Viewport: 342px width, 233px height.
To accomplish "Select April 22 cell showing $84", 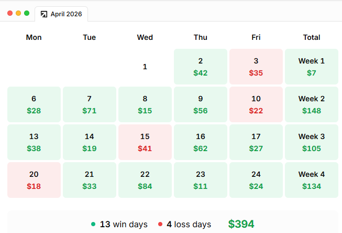I will pyautogui.click(x=145, y=180).
